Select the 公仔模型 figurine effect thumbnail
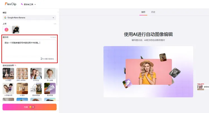Screen dimensions: 209x113 coord(8,73)
